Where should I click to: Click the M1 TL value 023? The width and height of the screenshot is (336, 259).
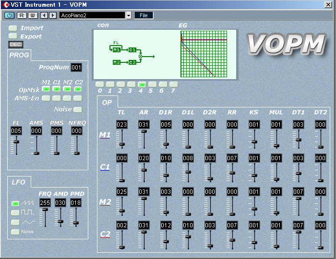pos(122,125)
